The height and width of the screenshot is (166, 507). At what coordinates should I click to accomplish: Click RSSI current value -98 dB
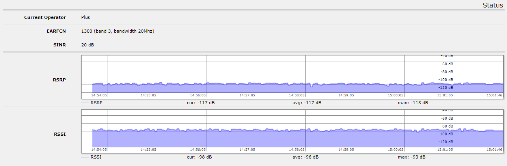(x=199, y=157)
